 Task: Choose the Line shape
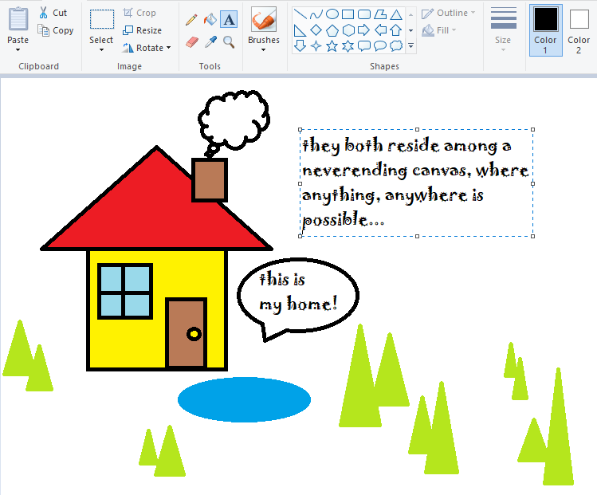click(300, 14)
